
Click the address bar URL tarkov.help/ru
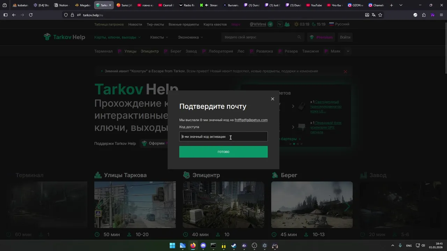pyautogui.click(x=93, y=15)
